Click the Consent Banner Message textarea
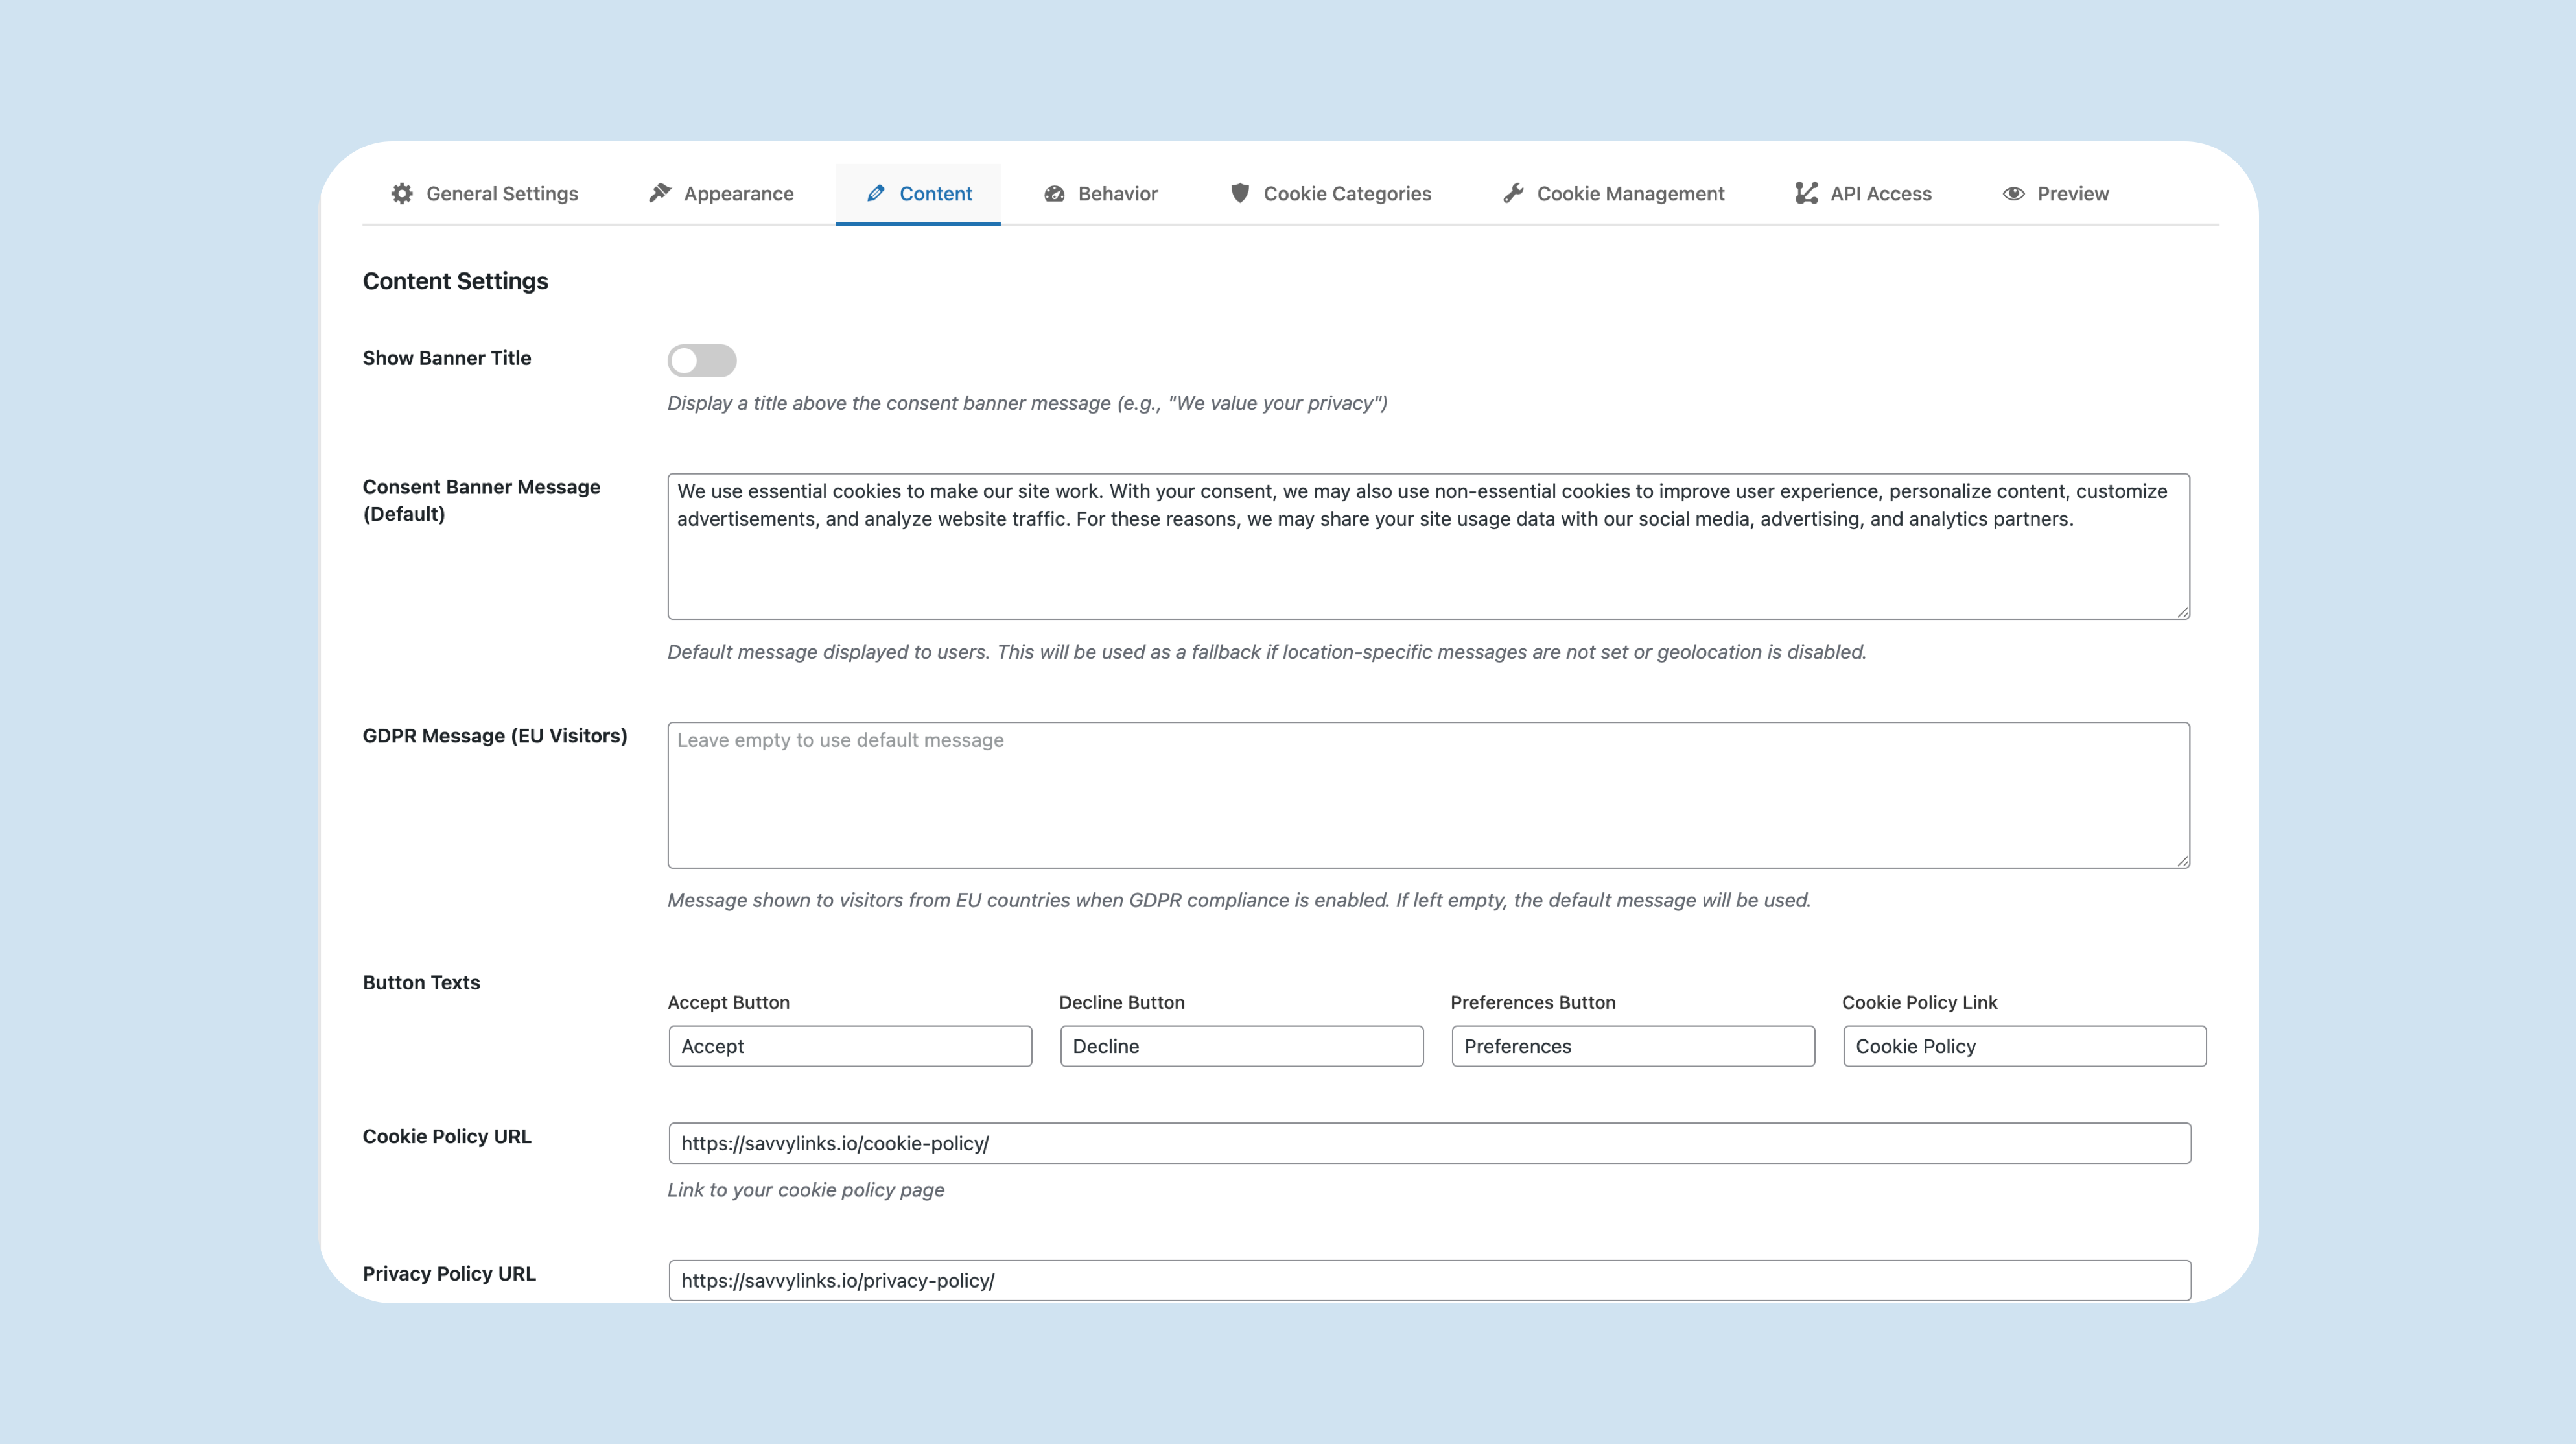 click(1428, 546)
